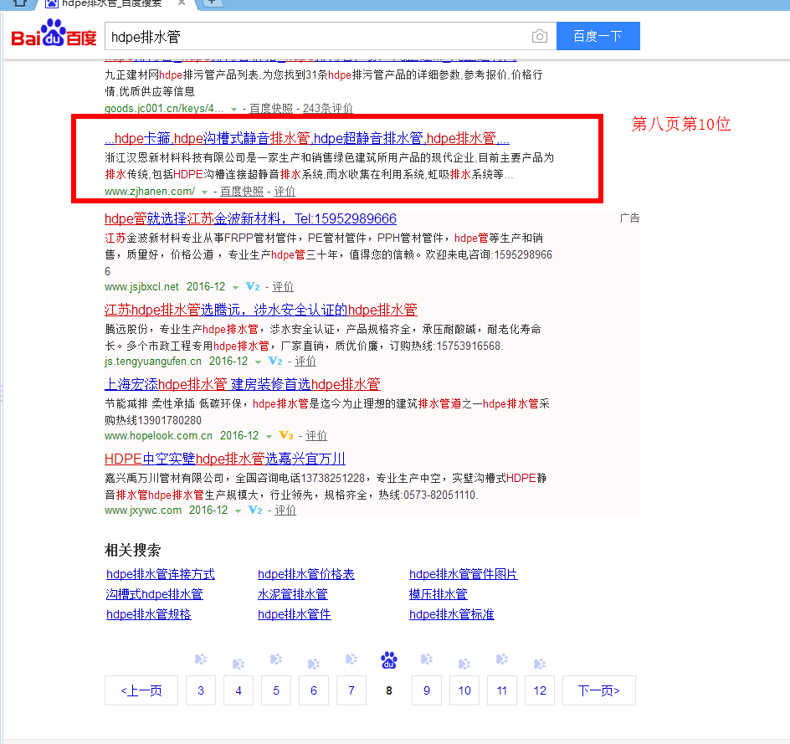Click the paw icon above page 7
The height and width of the screenshot is (744, 790).
[x=351, y=659]
